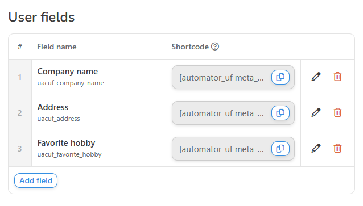Click the uacuf_address meta key text
Viewport: 363px width, 206px height.
[x=59, y=119]
